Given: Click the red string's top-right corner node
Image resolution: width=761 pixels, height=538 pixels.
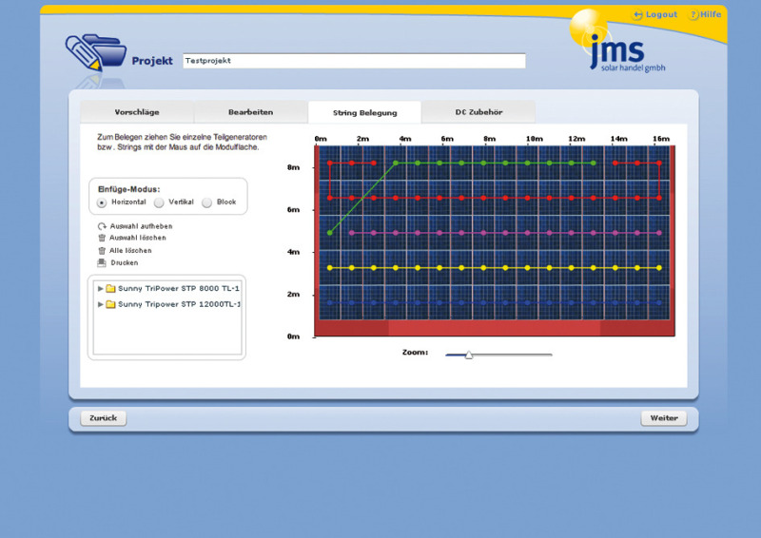Looking at the screenshot, I should 659,163.
